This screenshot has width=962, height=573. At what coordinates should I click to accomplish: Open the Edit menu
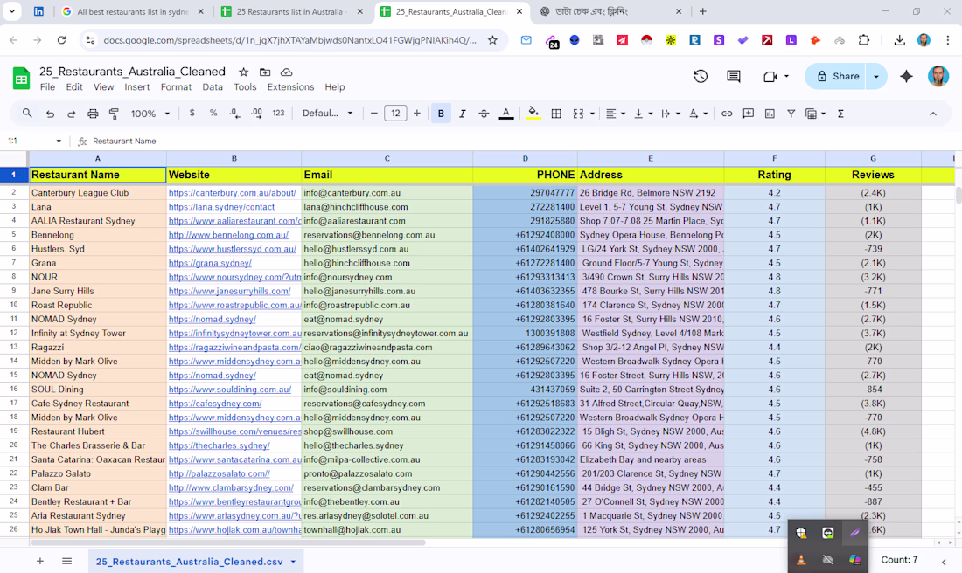click(x=74, y=87)
